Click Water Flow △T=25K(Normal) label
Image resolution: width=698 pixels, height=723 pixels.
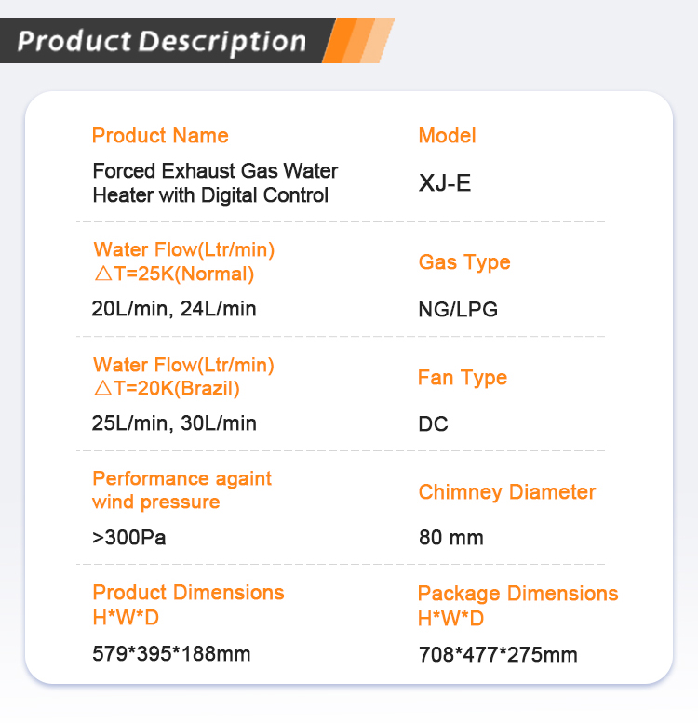click(x=183, y=261)
